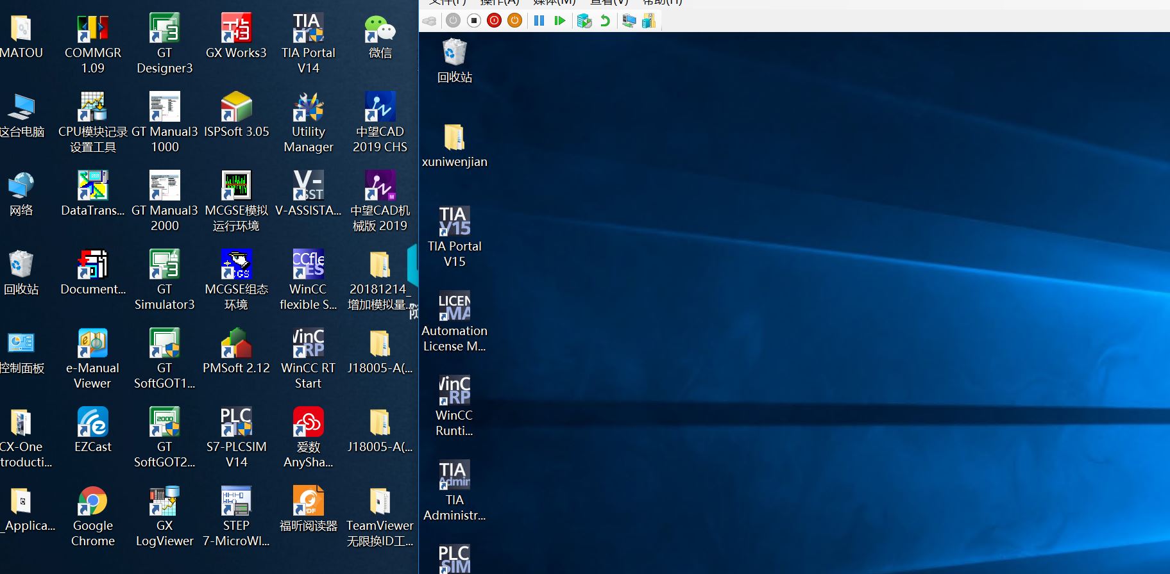Click the Pause virtual machine button
Image resolution: width=1170 pixels, height=574 pixels.
539,20
